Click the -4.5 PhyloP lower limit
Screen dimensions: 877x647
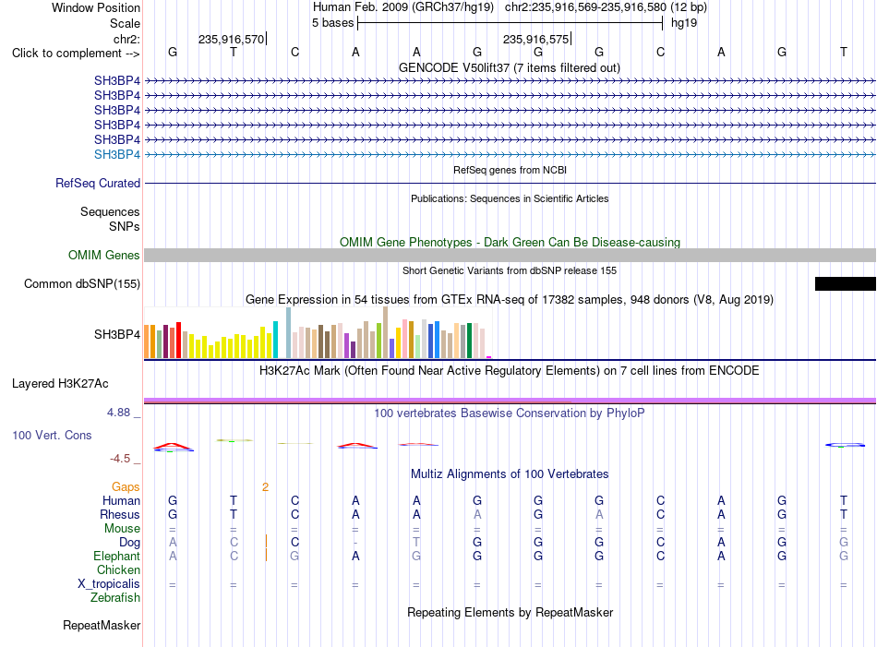(120, 459)
